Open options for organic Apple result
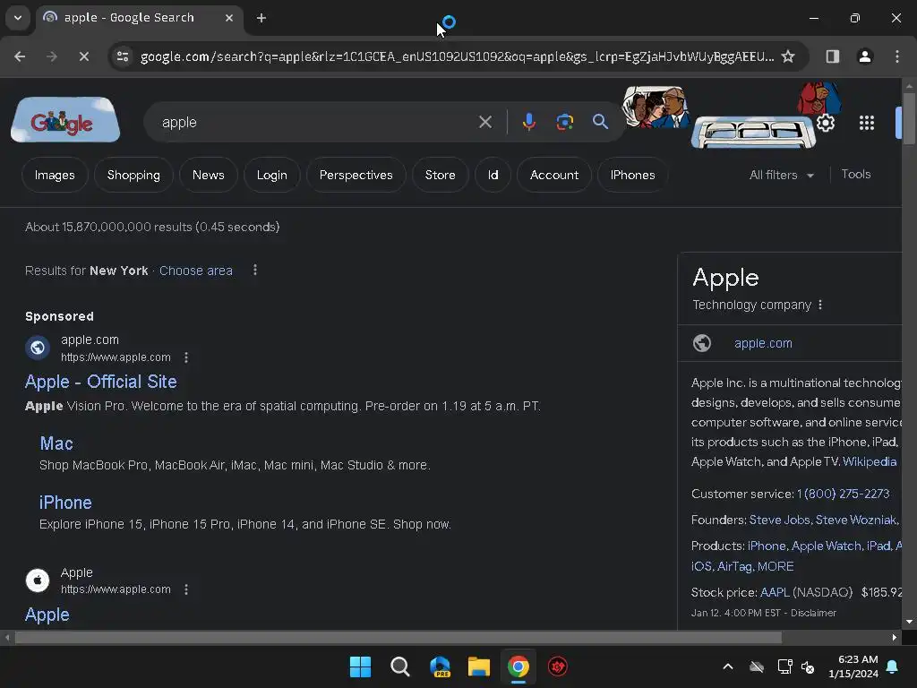This screenshot has width=917, height=688. point(186,589)
